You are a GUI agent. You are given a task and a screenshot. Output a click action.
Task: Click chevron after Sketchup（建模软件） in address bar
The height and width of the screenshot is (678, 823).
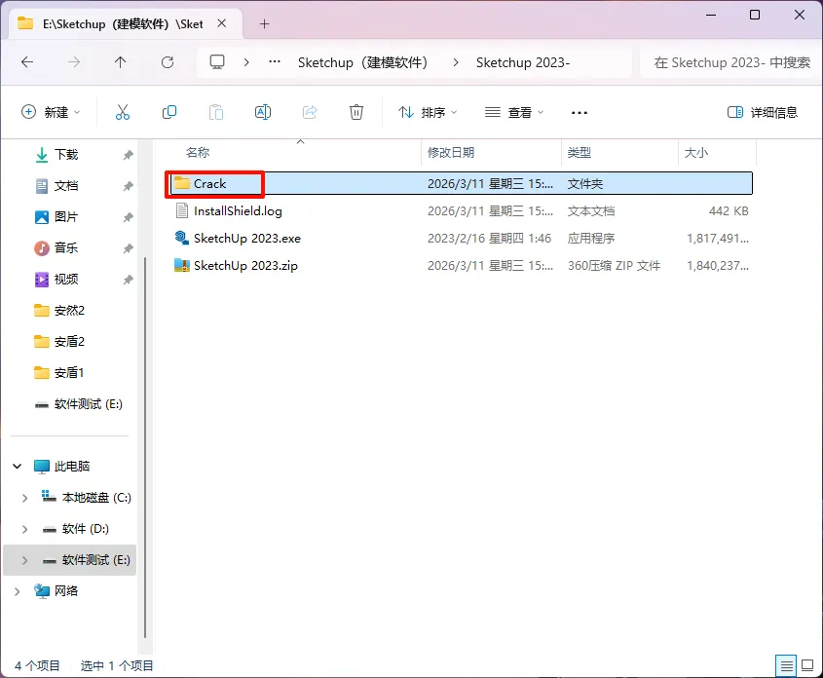456,62
